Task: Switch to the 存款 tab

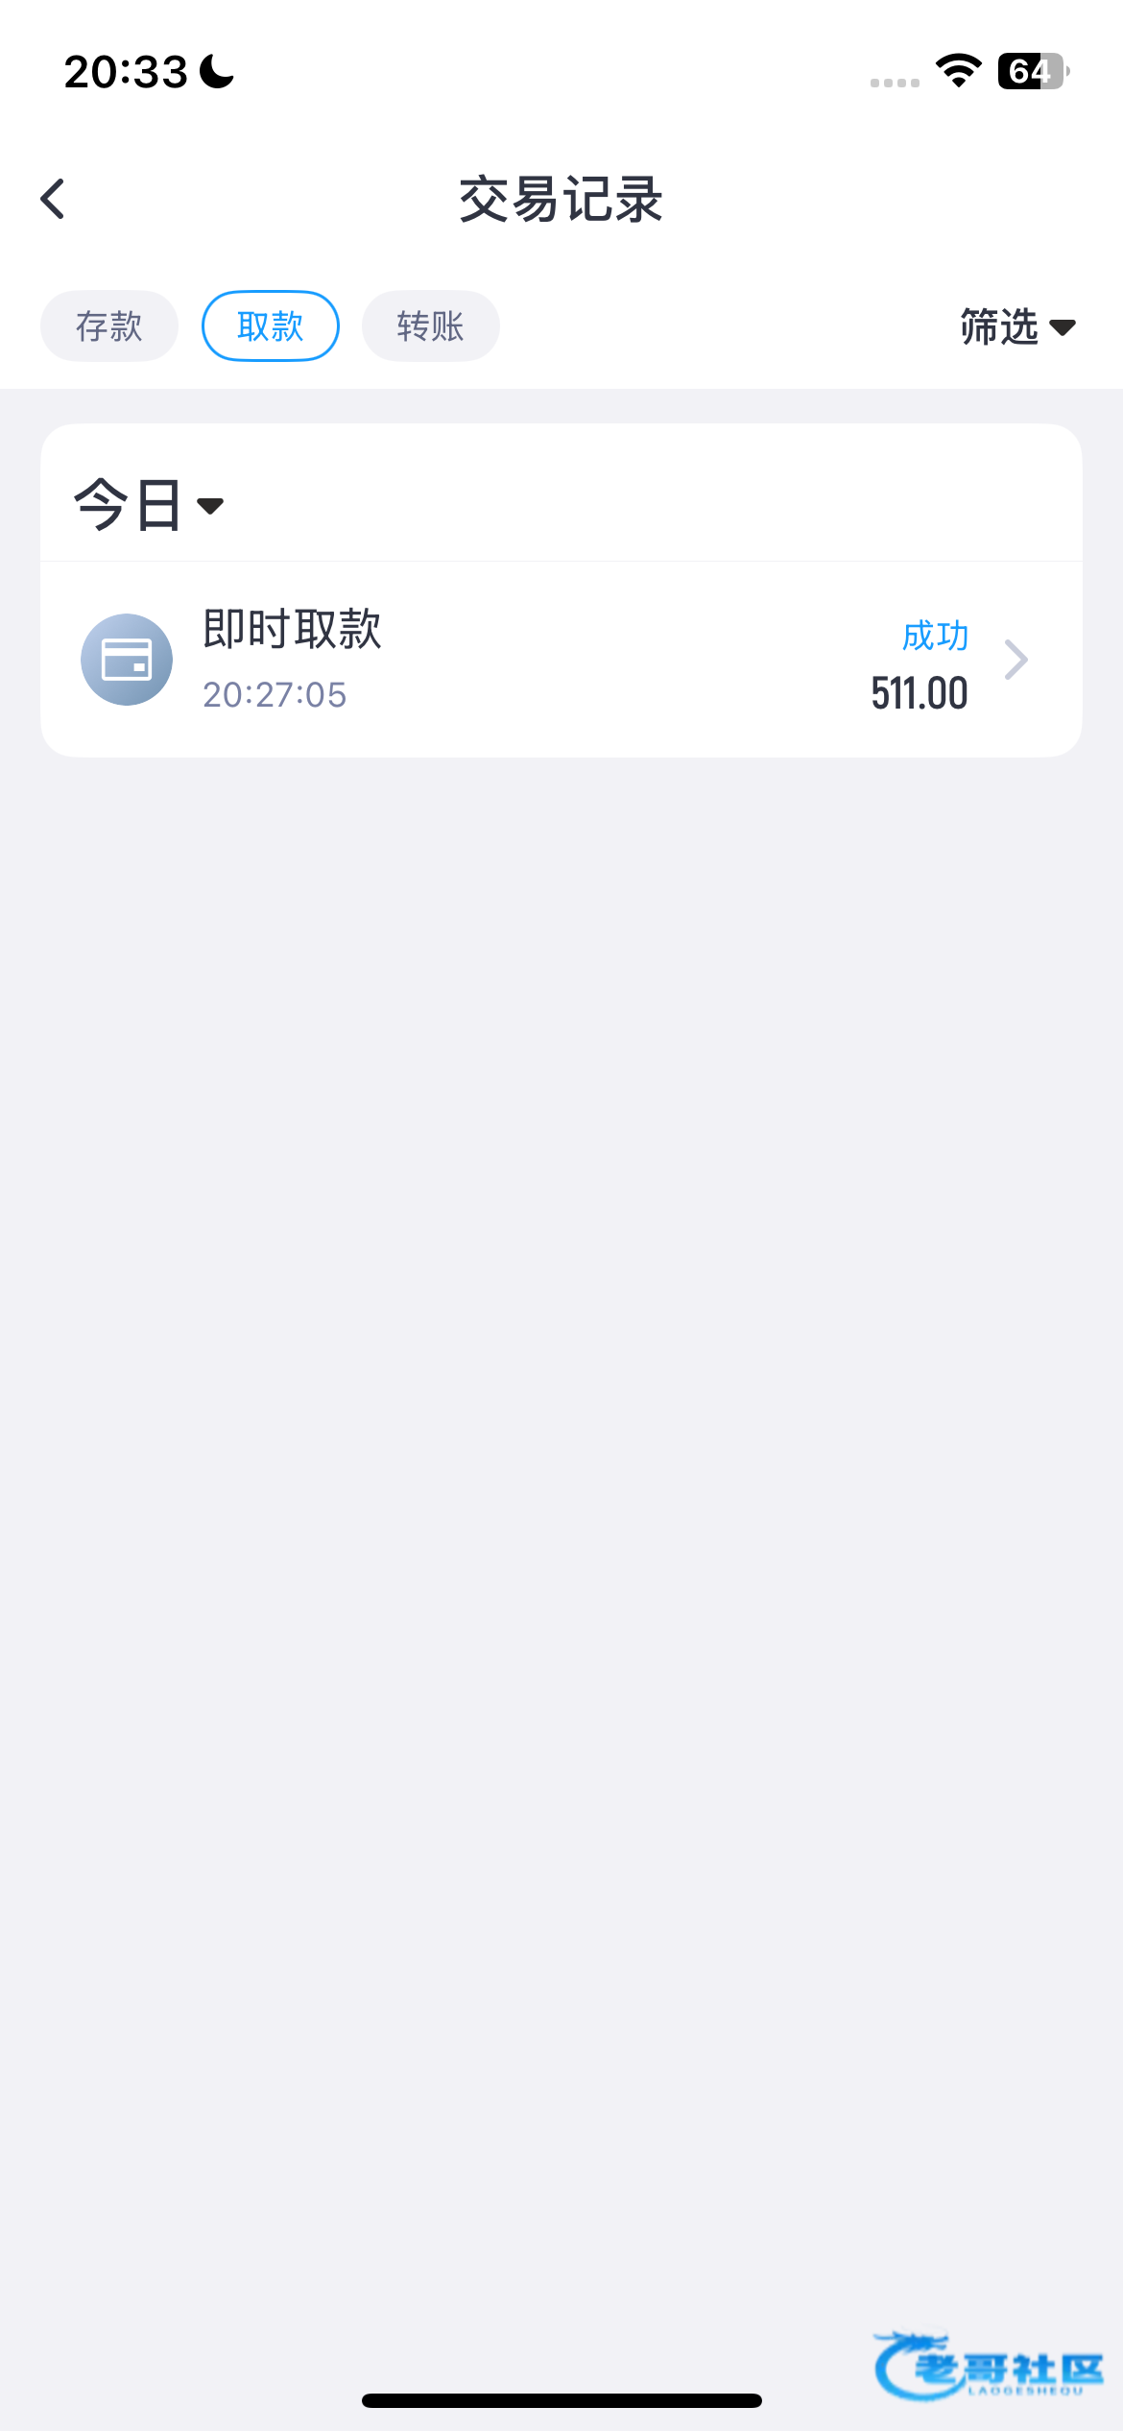Action: (x=109, y=326)
